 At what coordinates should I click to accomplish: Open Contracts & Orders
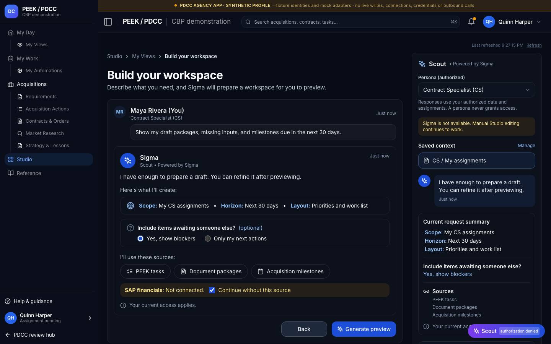coord(53,121)
